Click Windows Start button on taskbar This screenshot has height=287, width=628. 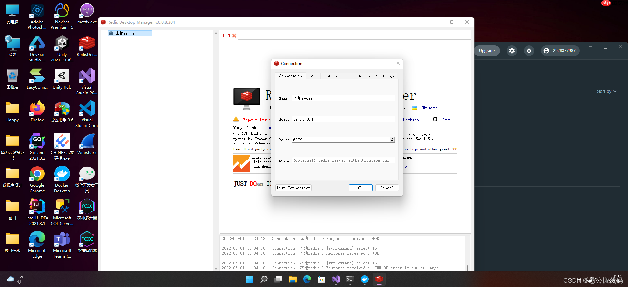249,279
